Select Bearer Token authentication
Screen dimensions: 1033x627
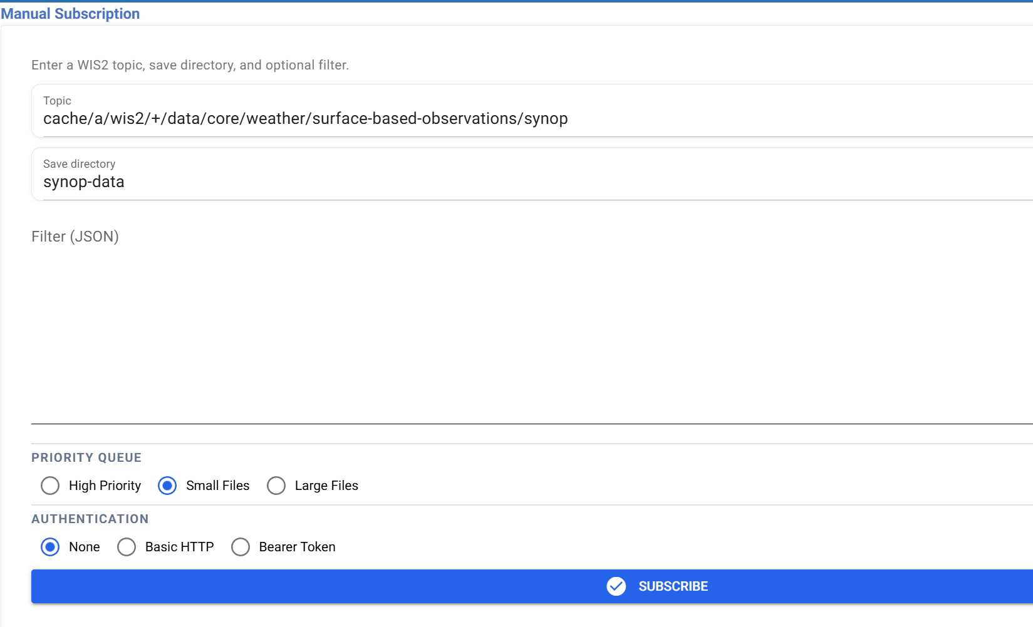click(241, 547)
